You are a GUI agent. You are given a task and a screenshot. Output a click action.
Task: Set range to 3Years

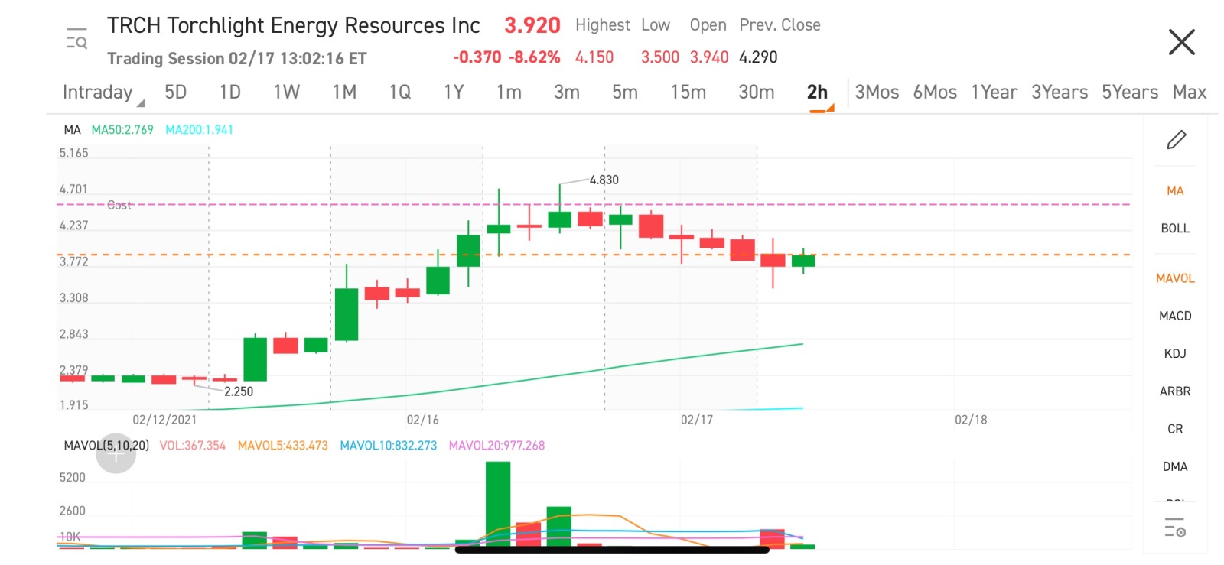click(x=1059, y=93)
